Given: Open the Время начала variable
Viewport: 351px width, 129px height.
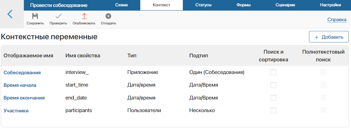Looking at the screenshot, I should [20, 85].
